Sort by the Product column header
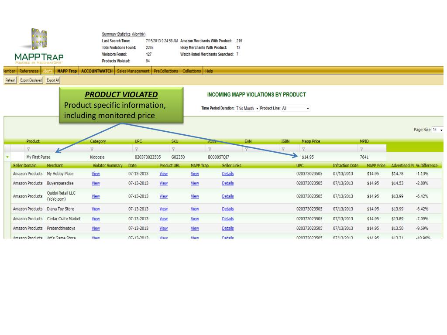Viewport: 447px width, 335px height. point(33,141)
